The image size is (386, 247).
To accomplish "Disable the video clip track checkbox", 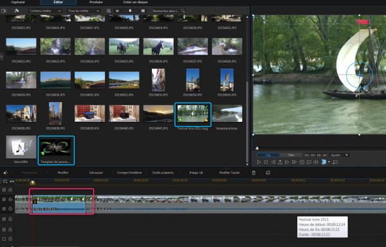I will tap(4, 200).
